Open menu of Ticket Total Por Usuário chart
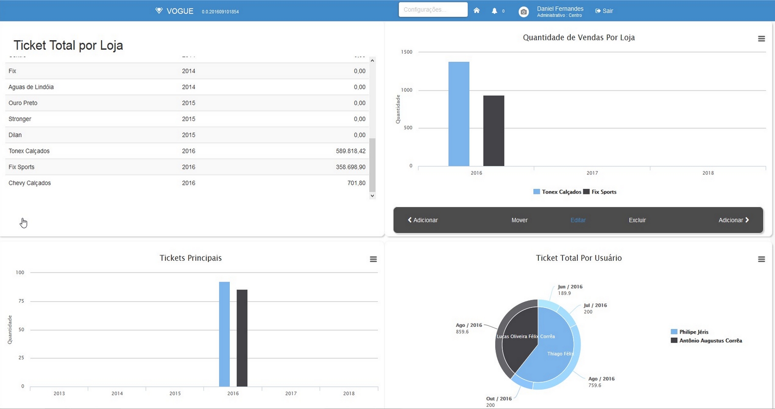Image resolution: width=775 pixels, height=409 pixels. coord(761,259)
